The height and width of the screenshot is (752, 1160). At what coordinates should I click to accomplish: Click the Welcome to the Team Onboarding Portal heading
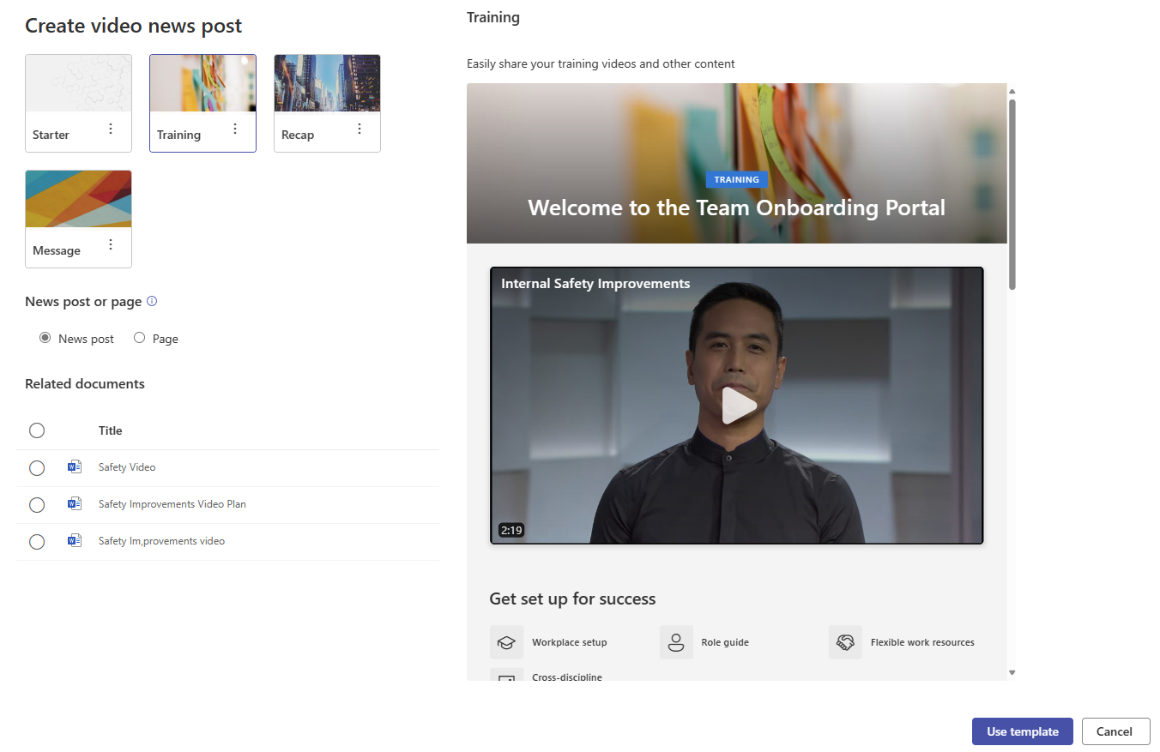click(x=737, y=208)
